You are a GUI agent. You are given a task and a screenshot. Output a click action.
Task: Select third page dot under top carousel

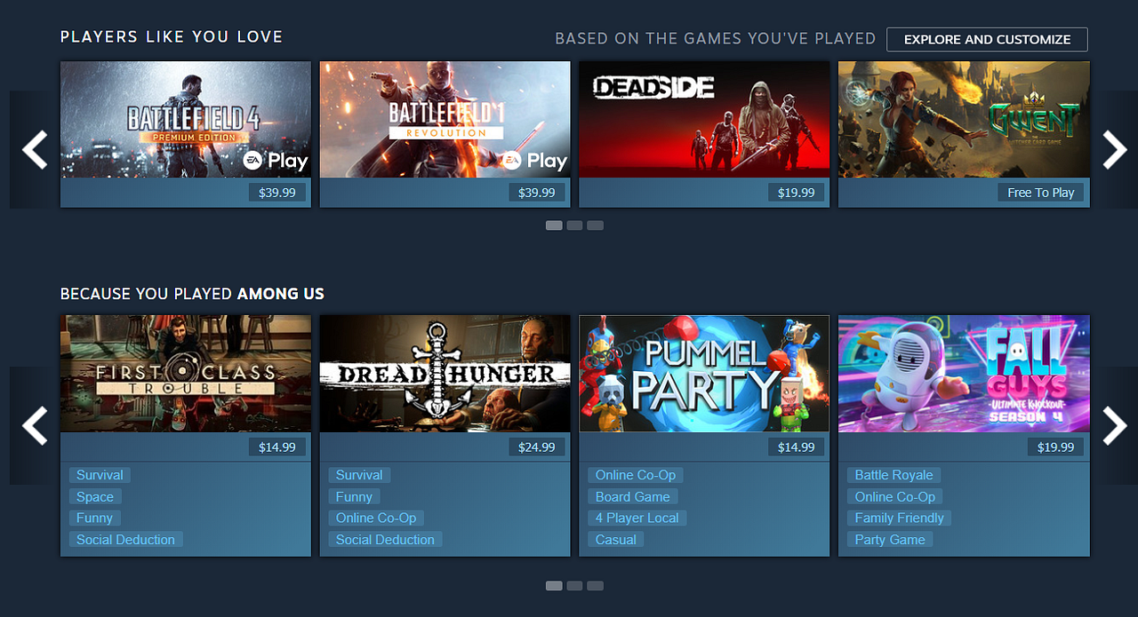pyautogui.click(x=595, y=225)
